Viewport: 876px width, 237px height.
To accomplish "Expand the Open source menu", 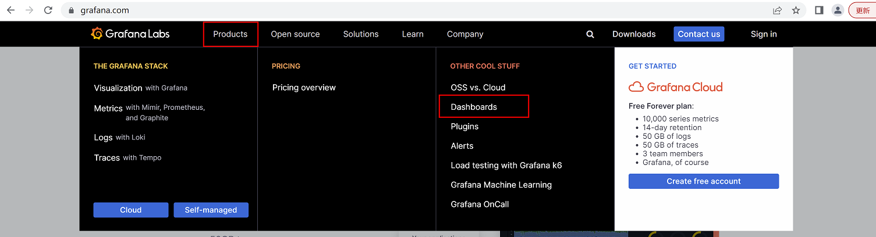I will [x=295, y=34].
